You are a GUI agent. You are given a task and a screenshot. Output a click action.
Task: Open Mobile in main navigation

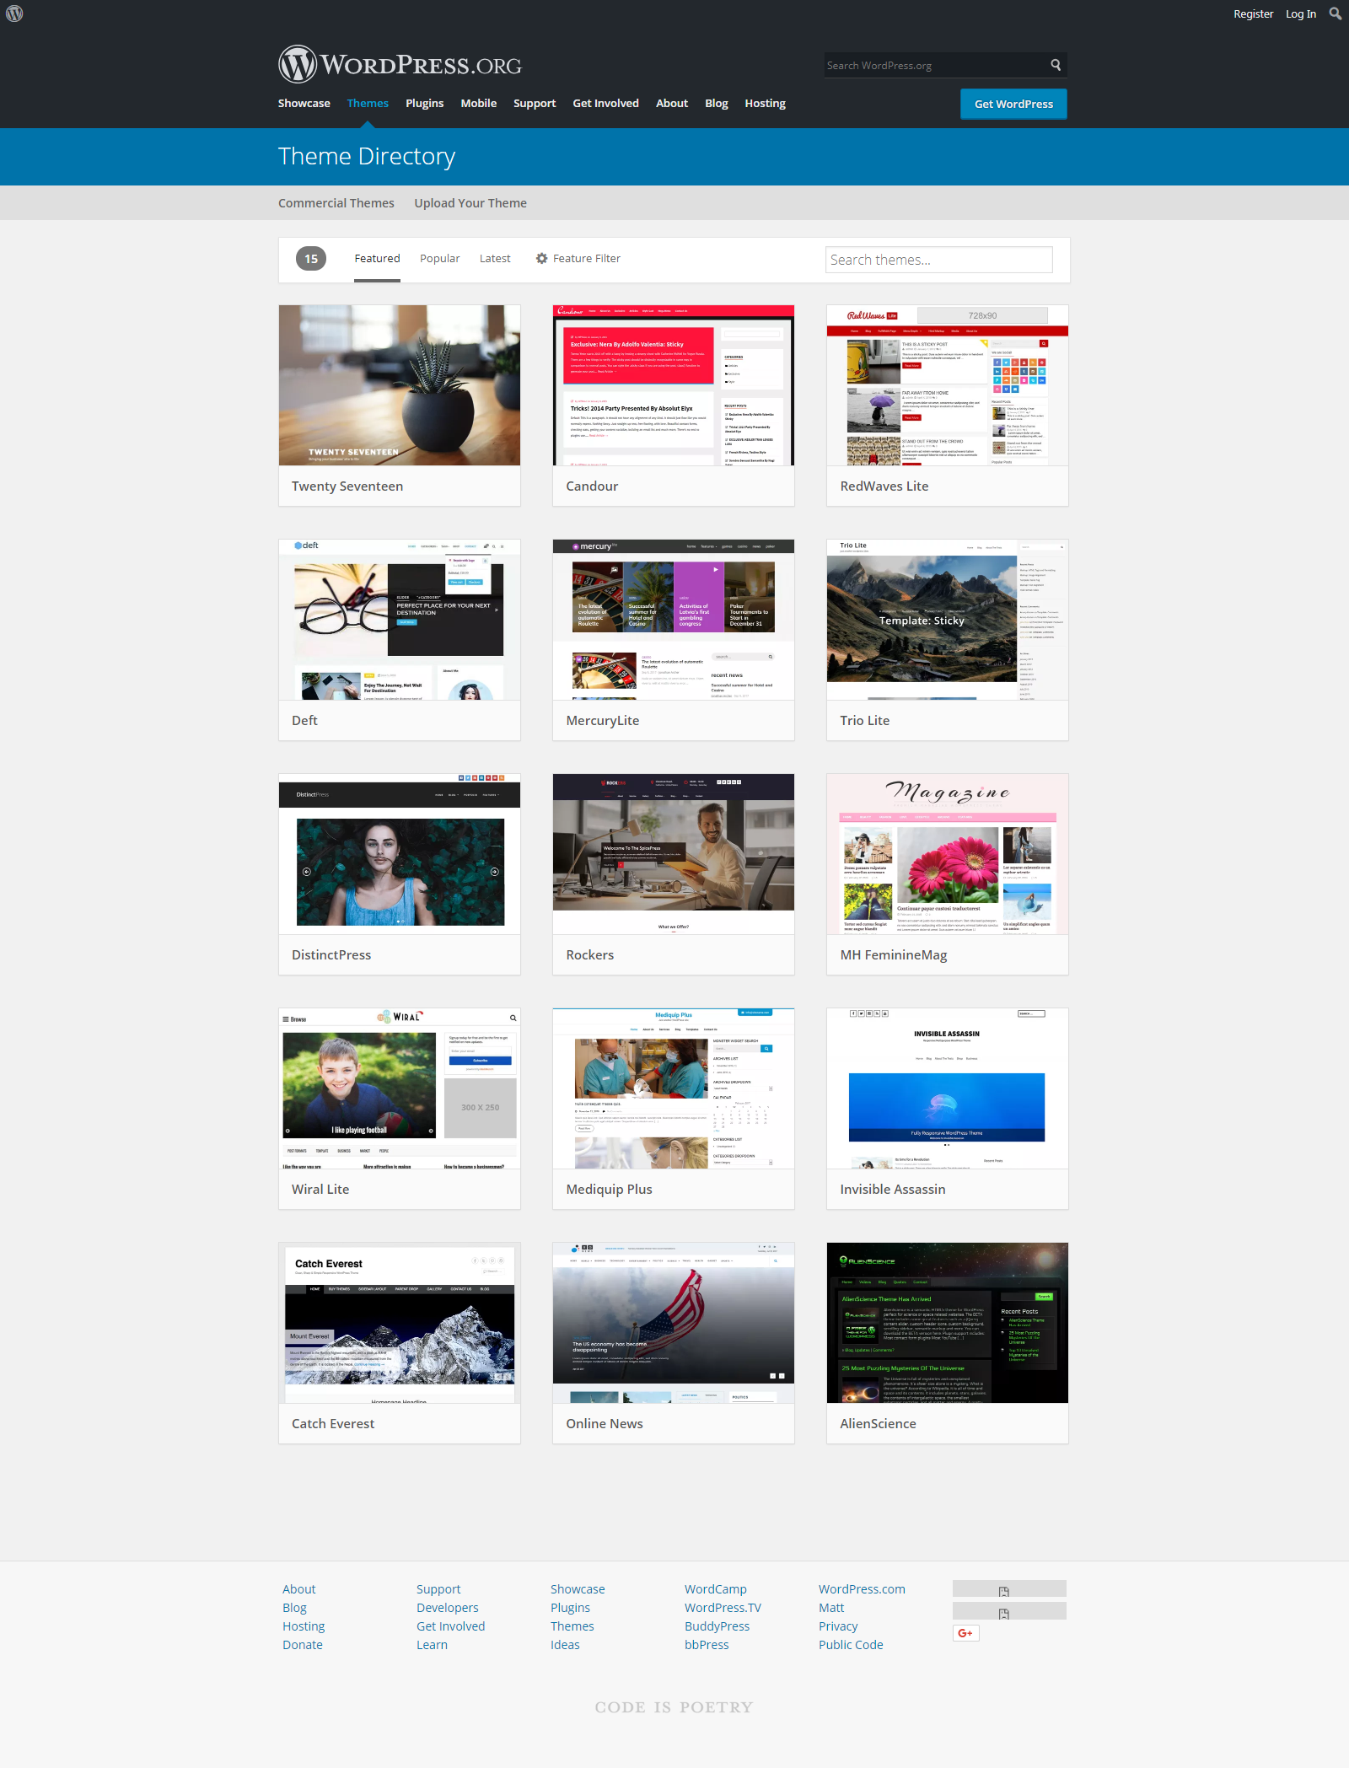pyautogui.click(x=478, y=104)
